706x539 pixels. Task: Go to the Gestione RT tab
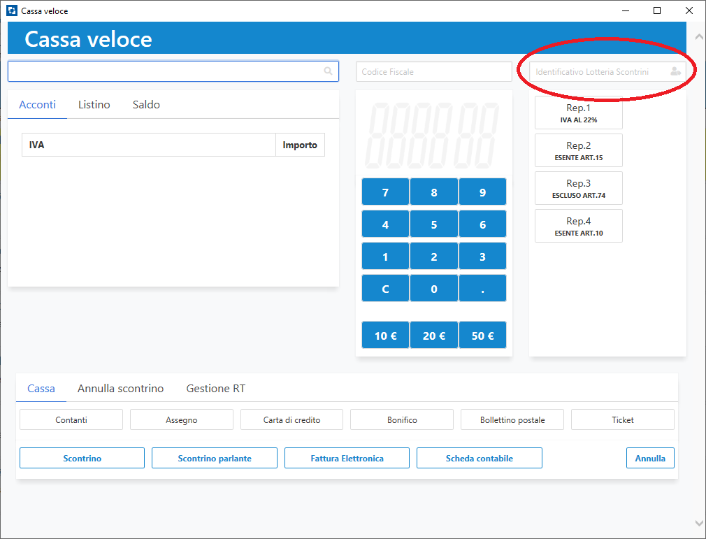[x=215, y=389]
